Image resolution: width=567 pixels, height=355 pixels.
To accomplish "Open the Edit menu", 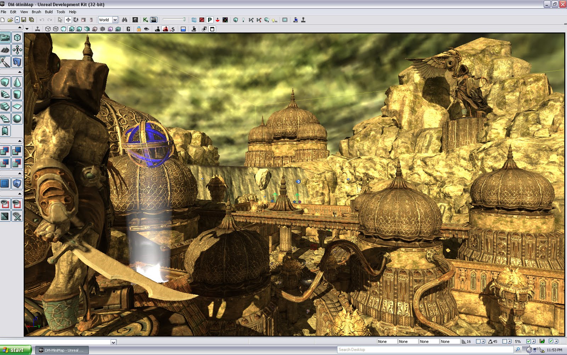I will tap(13, 12).
